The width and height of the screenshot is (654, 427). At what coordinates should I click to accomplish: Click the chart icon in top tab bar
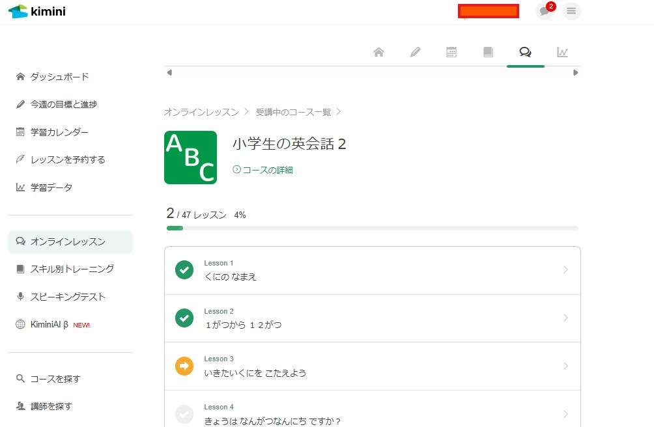pyautogui.click(x=562, y=53)
